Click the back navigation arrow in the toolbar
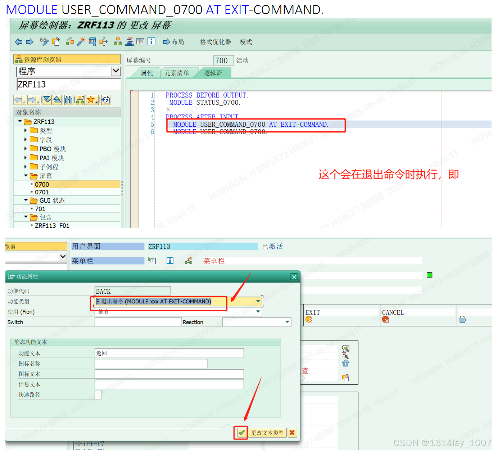493x451 pixels. [x=18, y=41]
